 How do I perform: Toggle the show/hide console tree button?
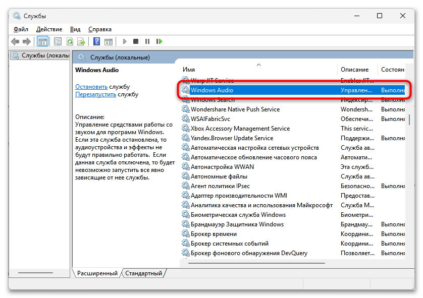42,41
